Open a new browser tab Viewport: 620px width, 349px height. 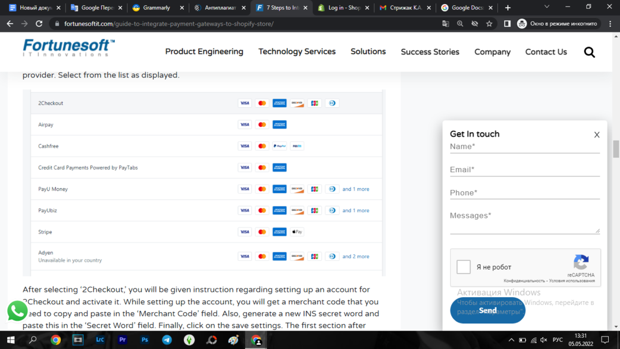[x=508, y=8]
